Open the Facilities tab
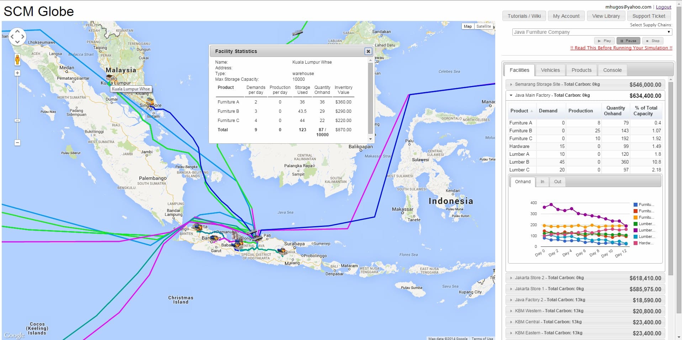Image resolution: width=682 pixels, height=340 pixels. click(x=519, y=70)
